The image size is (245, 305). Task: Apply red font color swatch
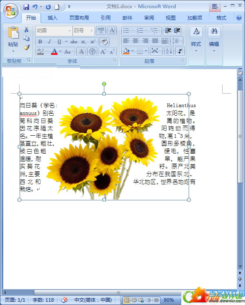coord(54,52)
